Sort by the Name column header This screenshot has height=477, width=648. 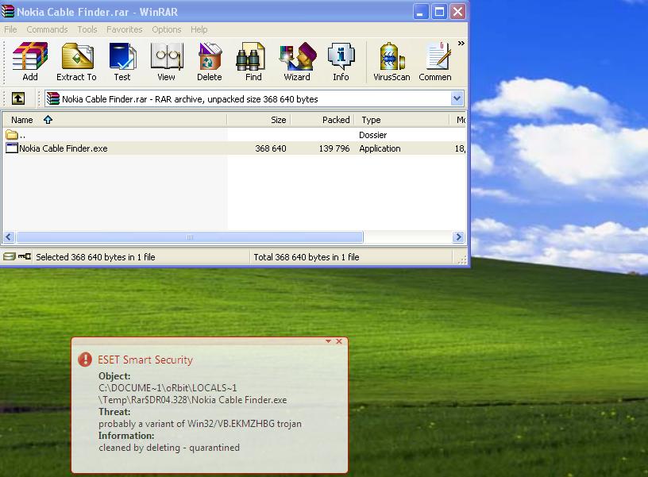[x=114, y=120]
